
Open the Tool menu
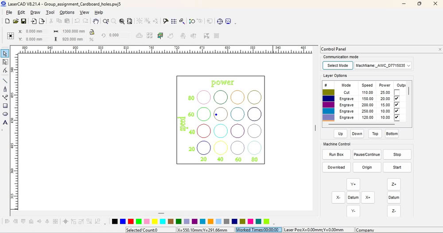click(50, 12)
